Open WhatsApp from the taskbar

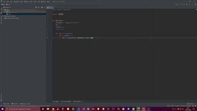click(x=133, y=109)
